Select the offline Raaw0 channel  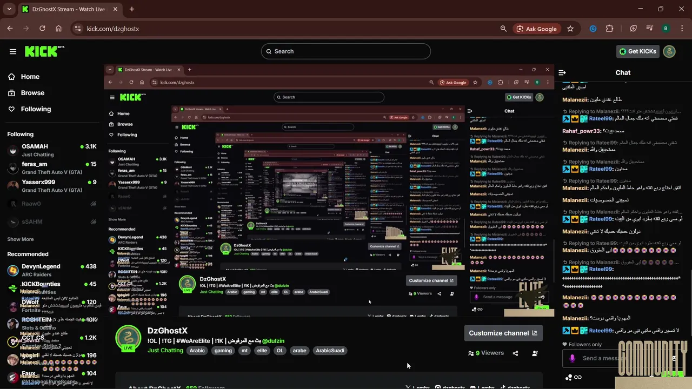coord(52,204)
